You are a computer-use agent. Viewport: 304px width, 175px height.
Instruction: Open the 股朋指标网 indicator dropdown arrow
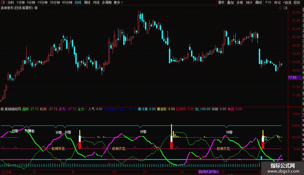(x=2, y=109)
